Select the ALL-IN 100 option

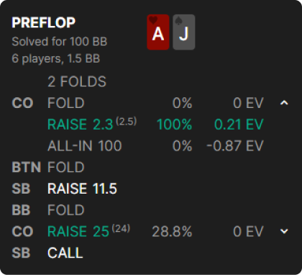156,145
